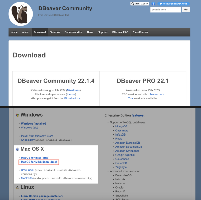The height and width of the screenshot is (200, 201).
Task: Open the Documentation menu item
Action: pyautogui.click(x=74, y=32)
